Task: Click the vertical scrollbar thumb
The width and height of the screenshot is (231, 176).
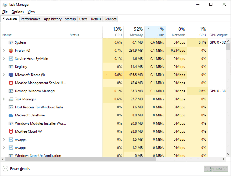Action: [228, 47]
